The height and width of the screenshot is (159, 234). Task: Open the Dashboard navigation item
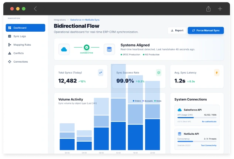pos(25,28)
